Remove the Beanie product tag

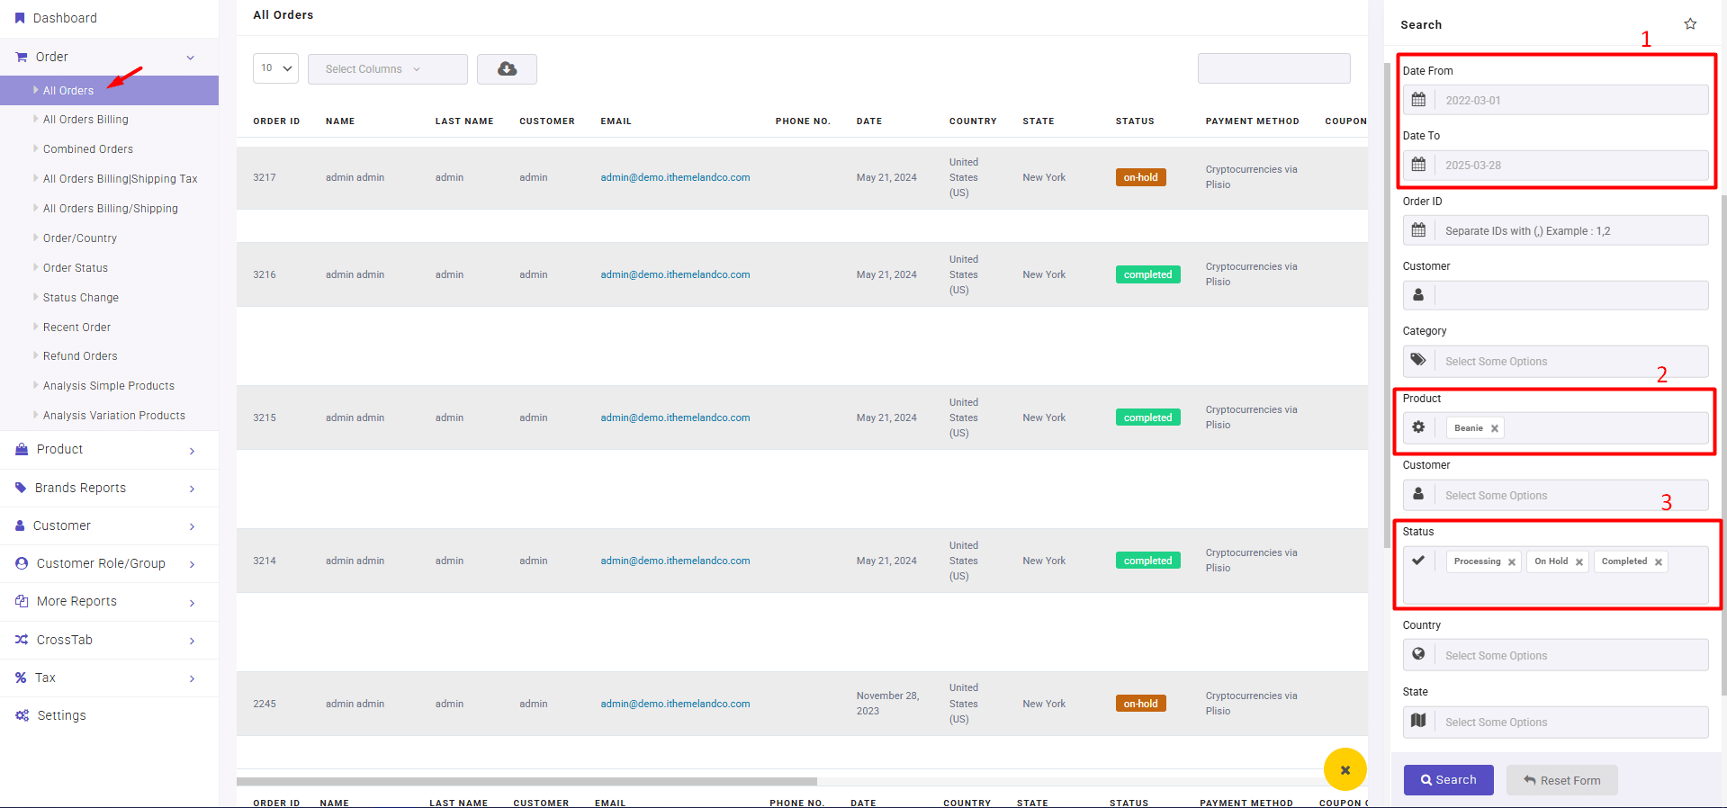(1495, 428)
